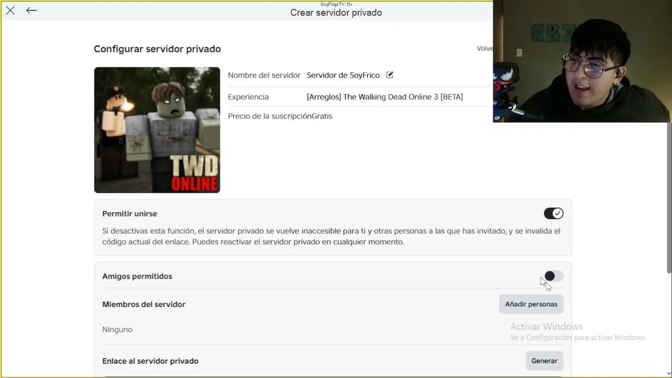Toggle the Permitir unirse switch

553,213
